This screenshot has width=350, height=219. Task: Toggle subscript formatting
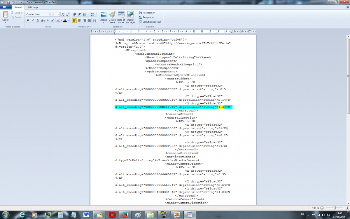pyautogui.click(x=48, y=20)
